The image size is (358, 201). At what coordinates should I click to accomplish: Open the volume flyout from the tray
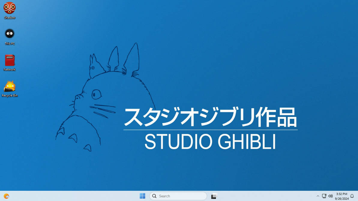[x=331, y=196]
